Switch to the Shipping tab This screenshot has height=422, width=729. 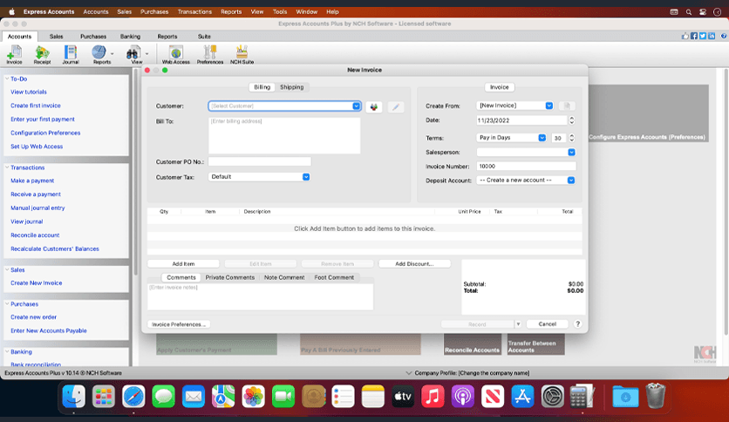click(x=291, y=87)
